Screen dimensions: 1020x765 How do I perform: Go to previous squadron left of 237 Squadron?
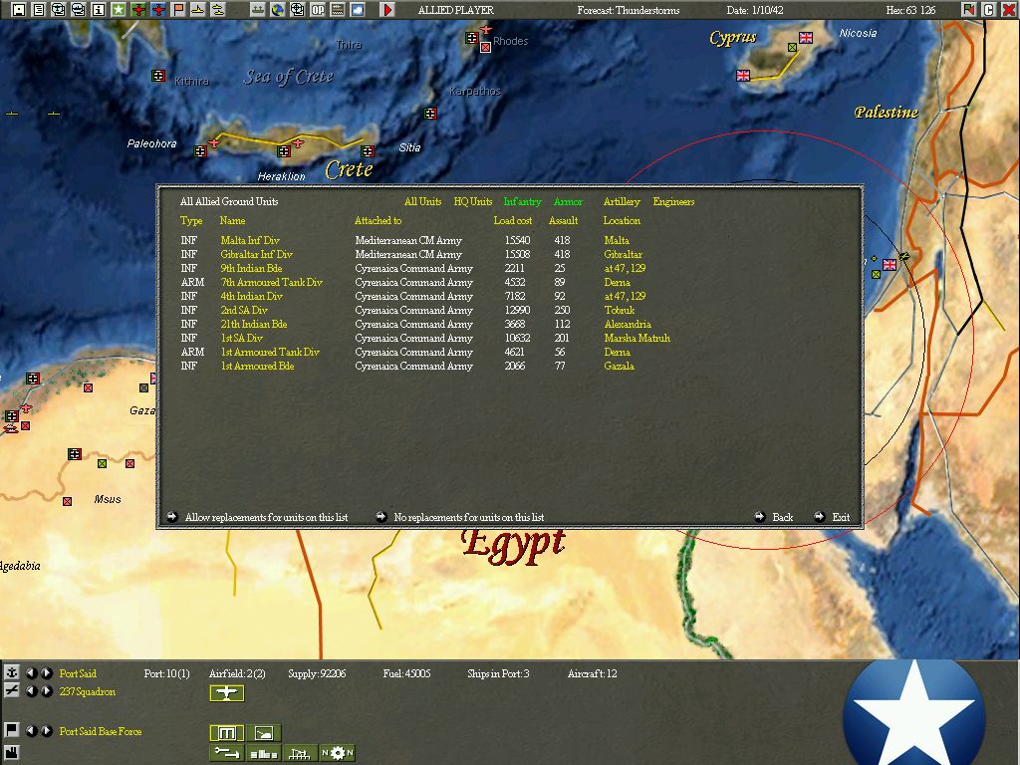31,691
